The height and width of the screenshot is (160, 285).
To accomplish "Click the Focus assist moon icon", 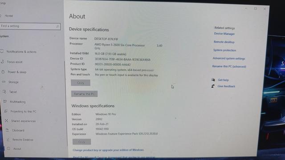I will click(3, 62).
